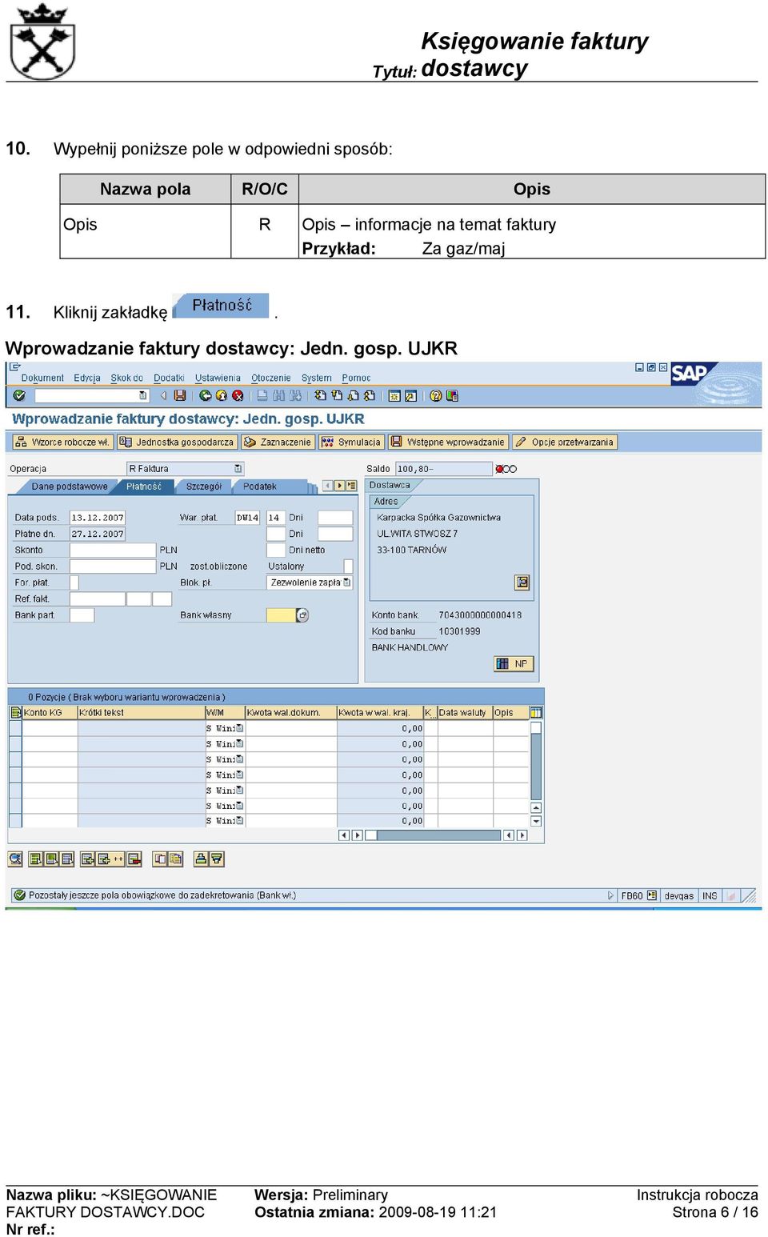The height and width of the screenshot is (1237, 768).
Task: Click the yellow Help question mark icon
Action: coord(436,395)
